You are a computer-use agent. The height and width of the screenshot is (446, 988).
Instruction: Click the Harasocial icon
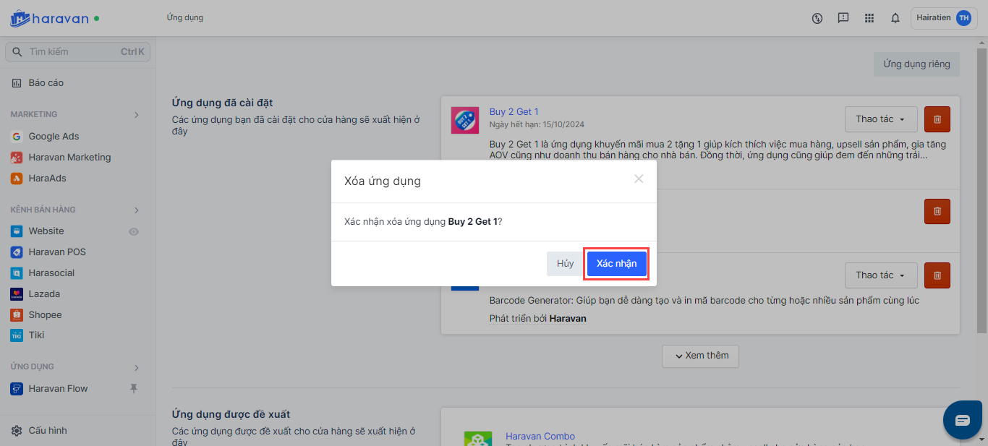tap(16, 273)
